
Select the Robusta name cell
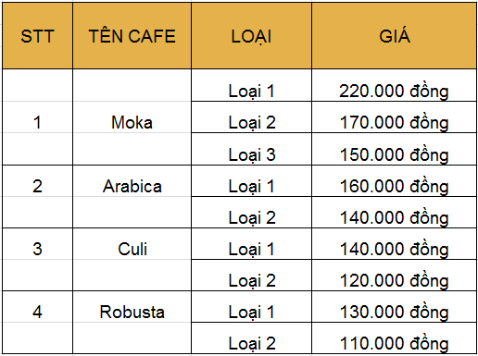tap(132, 322)
